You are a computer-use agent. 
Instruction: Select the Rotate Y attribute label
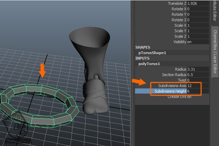point(179,14)
